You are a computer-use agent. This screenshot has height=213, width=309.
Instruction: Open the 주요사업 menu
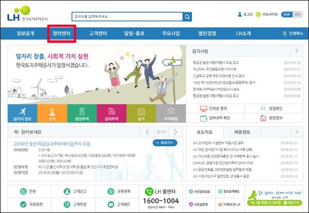pos(171,33)
